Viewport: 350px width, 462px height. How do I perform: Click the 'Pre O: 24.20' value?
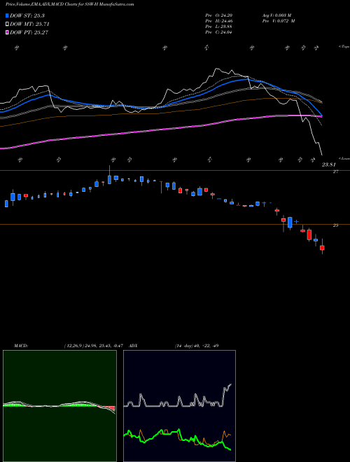[x=218, y=15]
